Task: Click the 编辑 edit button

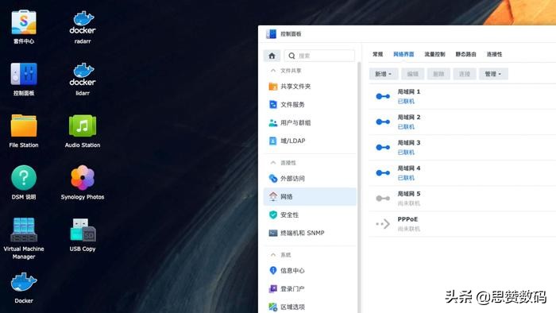Action: (x=412, y=74)
